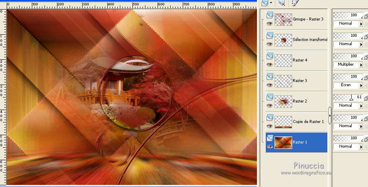Click the layer palette pane splitter arrow
The height and width of the screenshot is (187, 368).
tap(330, 115)
